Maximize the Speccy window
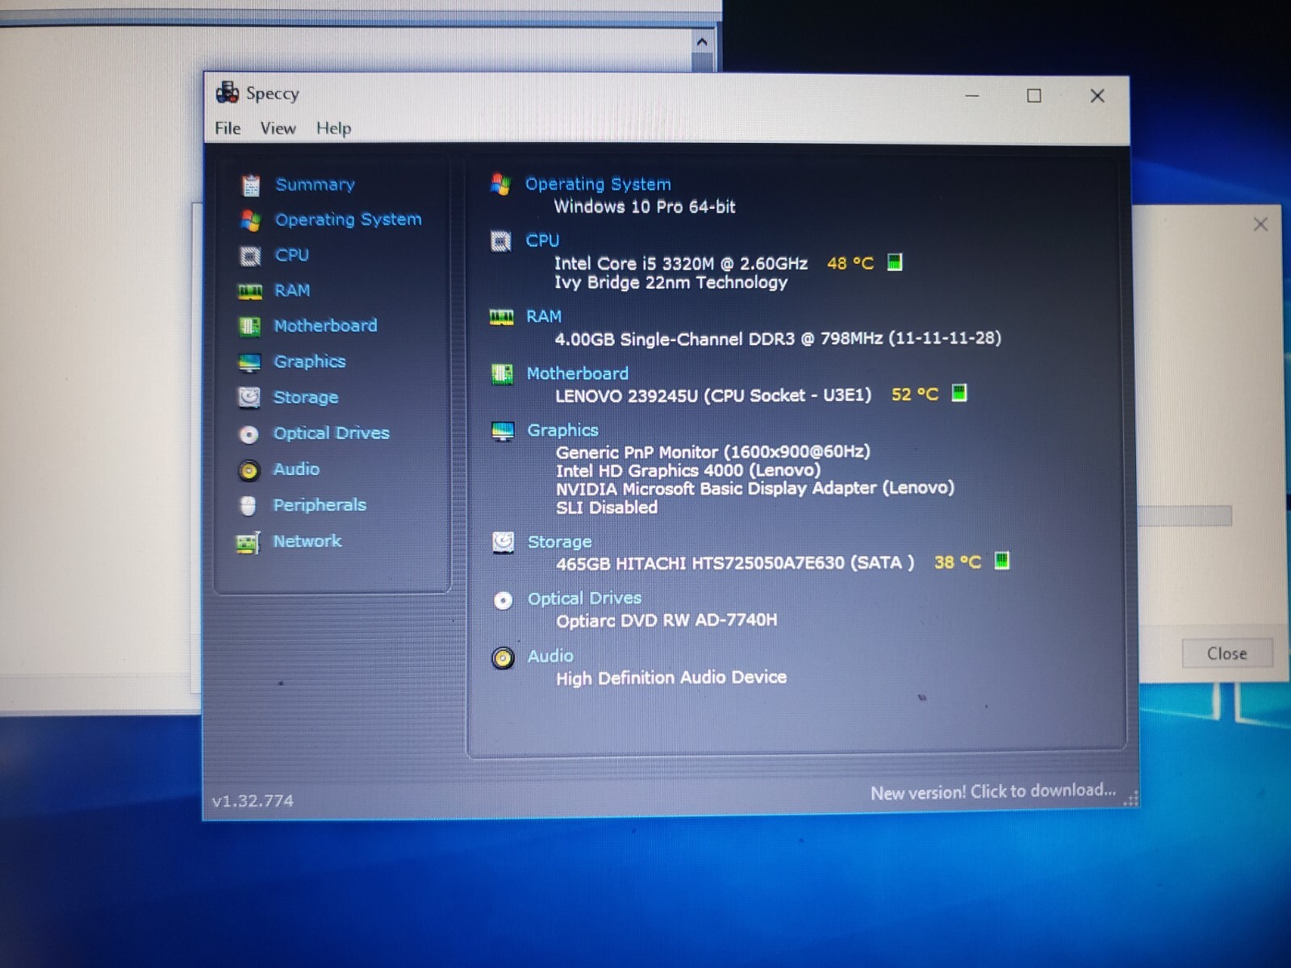This screenshot has height=968, width=1291. tap(1034, 96)
